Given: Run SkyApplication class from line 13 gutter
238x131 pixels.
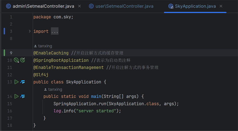Looking at the screenshot, I should [16, 82].
